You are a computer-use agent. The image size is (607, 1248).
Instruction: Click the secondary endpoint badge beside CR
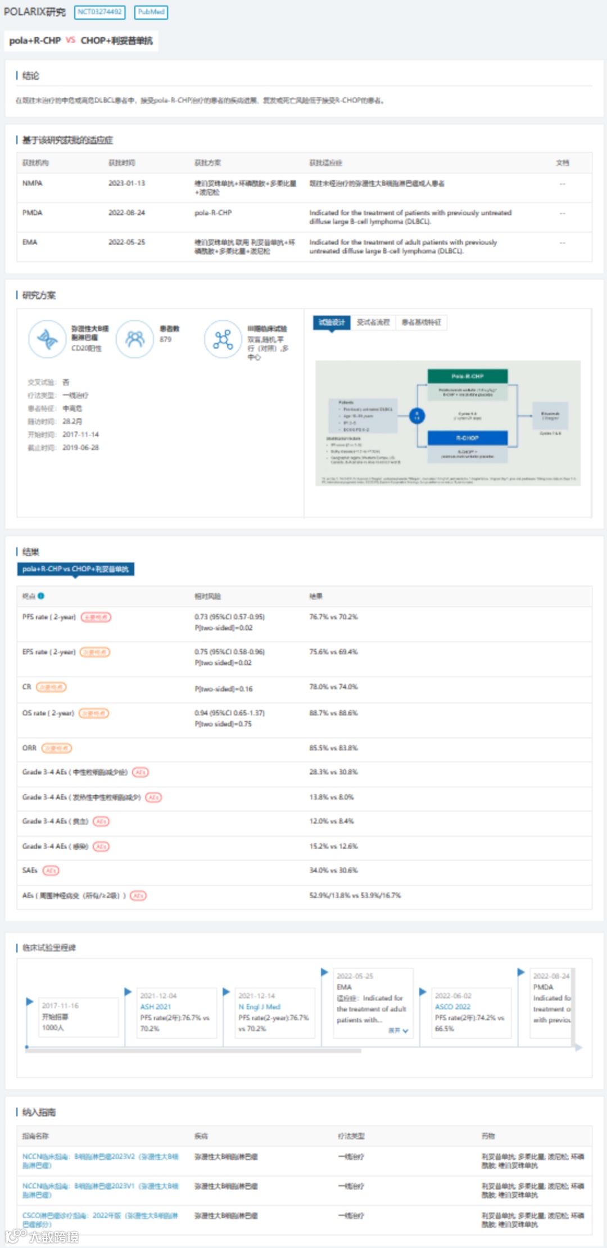[51, 687]
